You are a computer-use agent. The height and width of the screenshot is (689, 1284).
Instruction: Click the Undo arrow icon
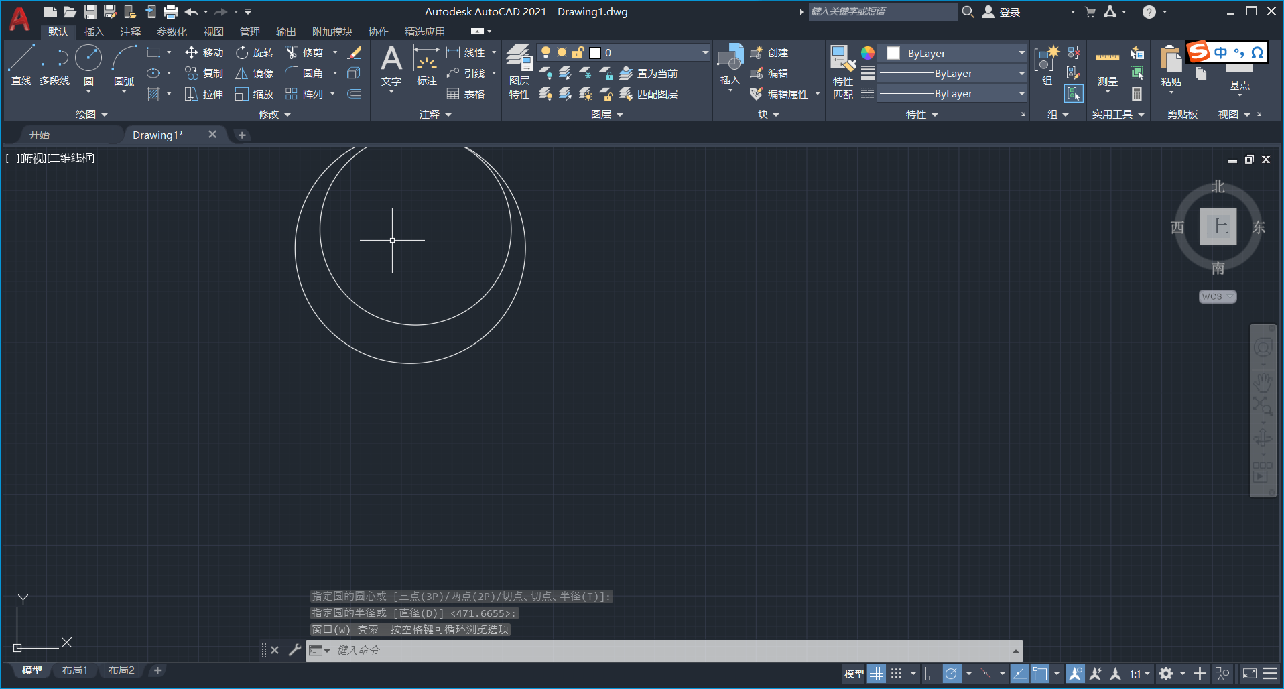(x=191, y=12)
